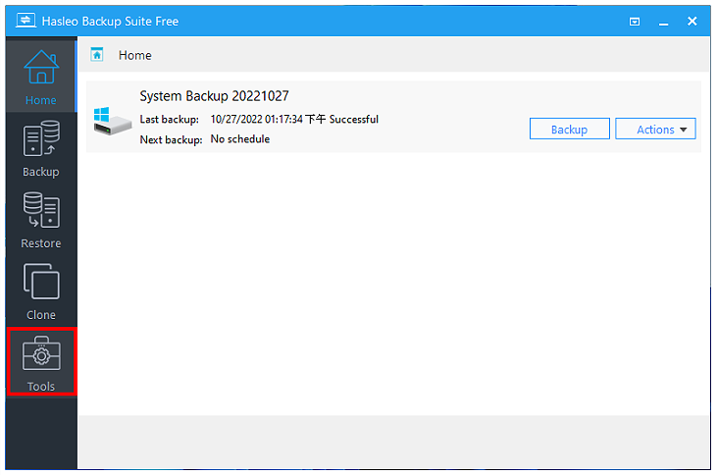Click the 'Next backup:' label

171,139
